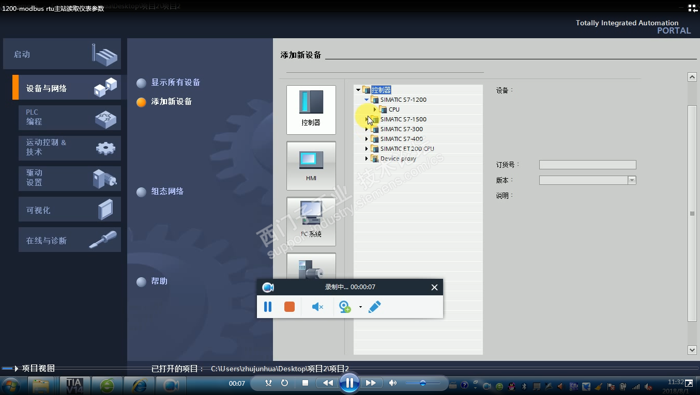Screen dimensions: 700x395
Task: Open the file explorer taskbar icon
Action: [x=42, y=385]
